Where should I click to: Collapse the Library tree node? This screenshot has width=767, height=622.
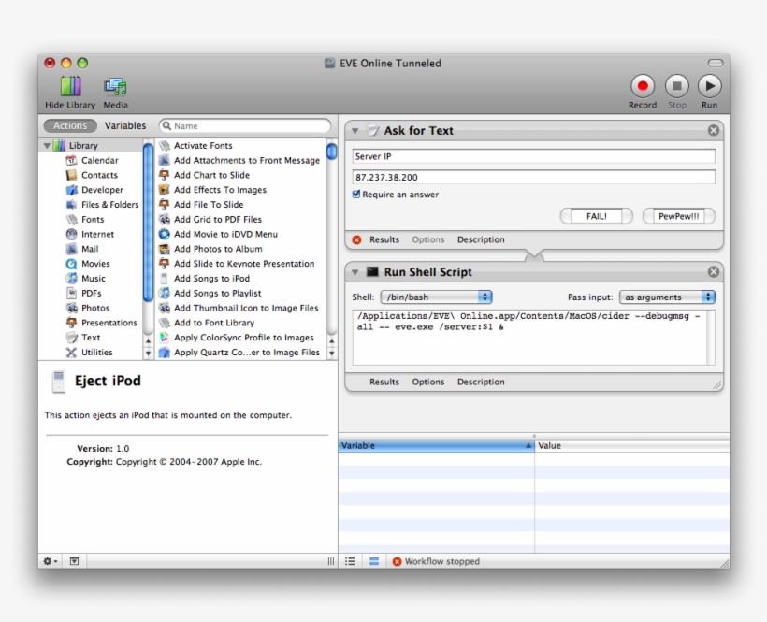coord(47,146)
